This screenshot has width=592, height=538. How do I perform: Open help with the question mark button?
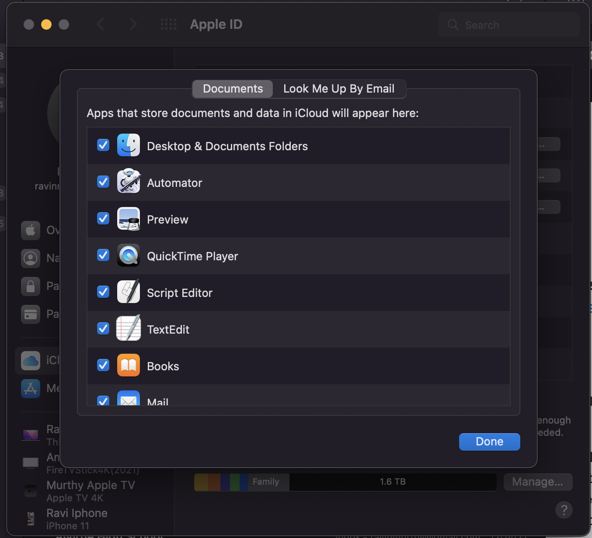click(564, 510)
